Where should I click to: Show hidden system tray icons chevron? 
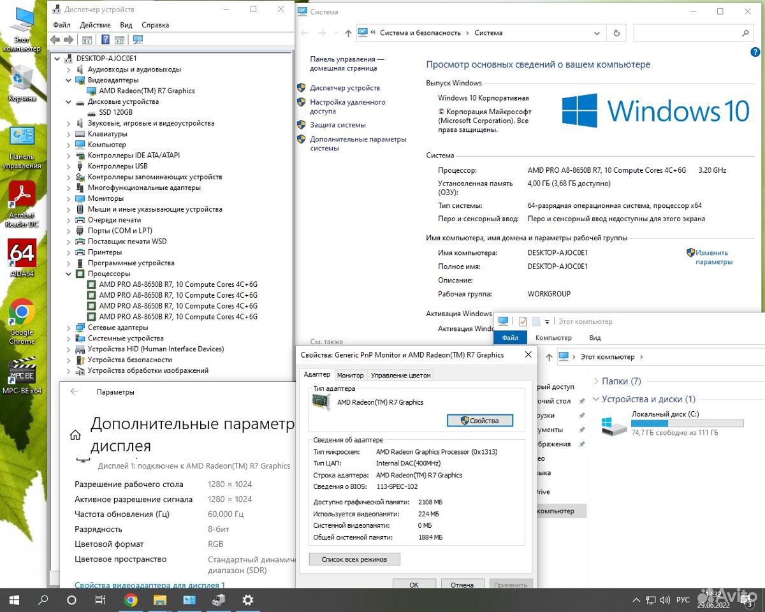pyautogui.click(x=635, y=600)
